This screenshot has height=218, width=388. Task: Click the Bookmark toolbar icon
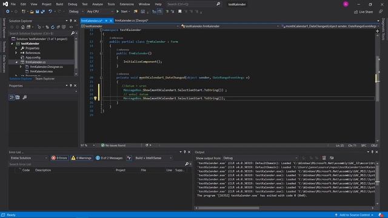click(180, 12)
